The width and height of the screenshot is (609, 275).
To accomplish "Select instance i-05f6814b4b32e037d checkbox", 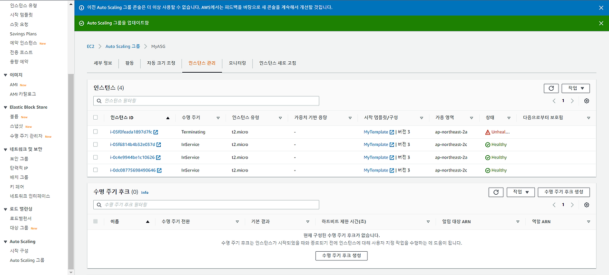I will [96, 144].
